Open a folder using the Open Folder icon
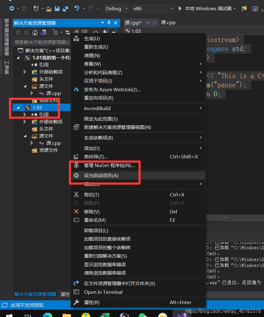Screen dimensions: 264x317 point(49,8)
